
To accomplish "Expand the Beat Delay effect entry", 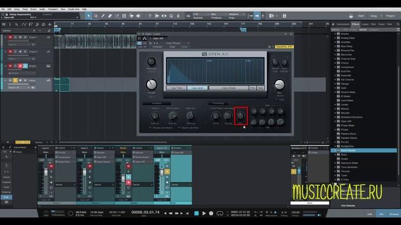I will click(x=335, y=46).
